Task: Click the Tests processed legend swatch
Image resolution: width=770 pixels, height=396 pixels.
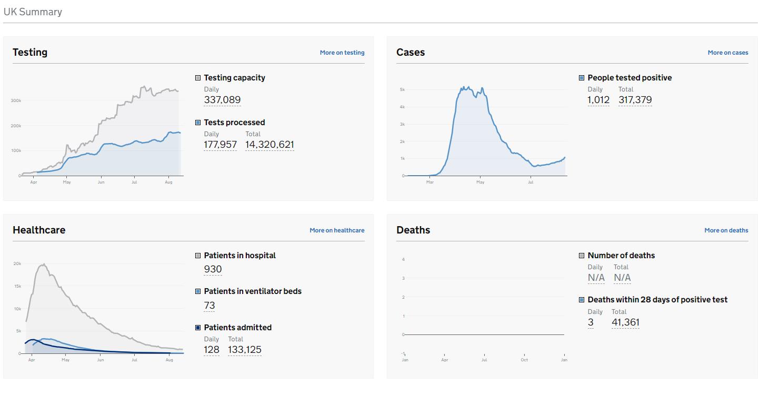Action: (198, 123)
